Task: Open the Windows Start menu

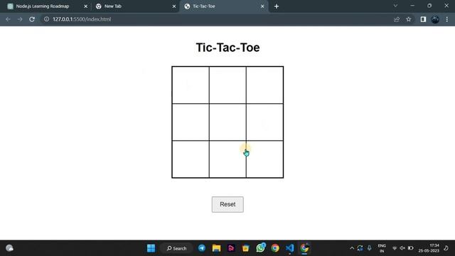Action: click(151, 248)
